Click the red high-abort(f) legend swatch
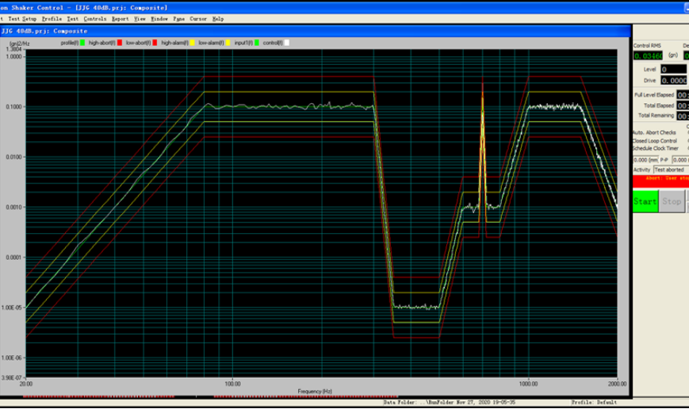Screen dimensions: 689x409 pyautogui.click(x=120, y=43)
